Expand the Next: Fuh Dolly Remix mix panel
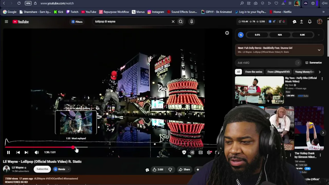Screen dimensions: 329x185 click(319, 50)
